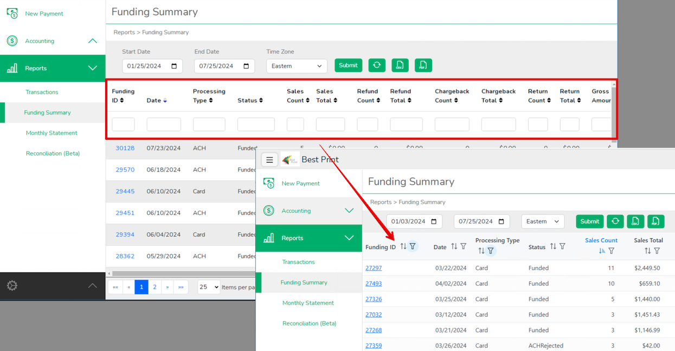675x351 pixels.
Task: Expand the Accounting chevron in Best Print sidebar
Action: 349,211
